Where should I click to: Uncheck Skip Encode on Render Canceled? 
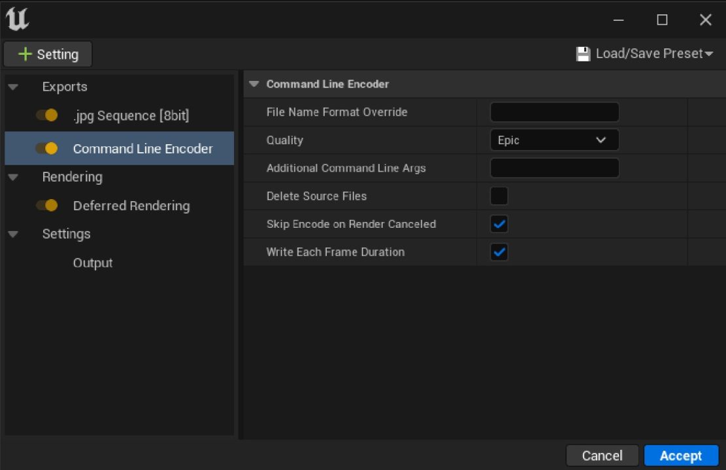(499, 224)
